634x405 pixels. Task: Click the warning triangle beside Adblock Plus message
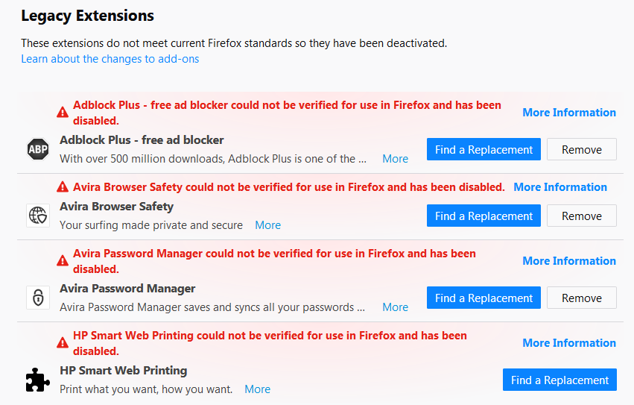click(x=63, y=112)
